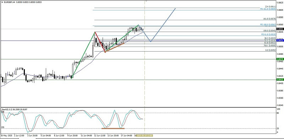Open the EURGBP,H4 chart title arrow
Image resolution: width=284 pixels, height=139 pixels.
coord(2,2)
